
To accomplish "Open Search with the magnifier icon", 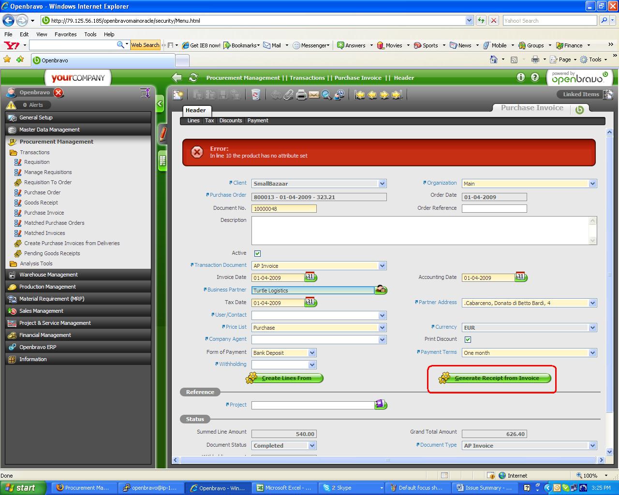I will click(x=326, y=95).
